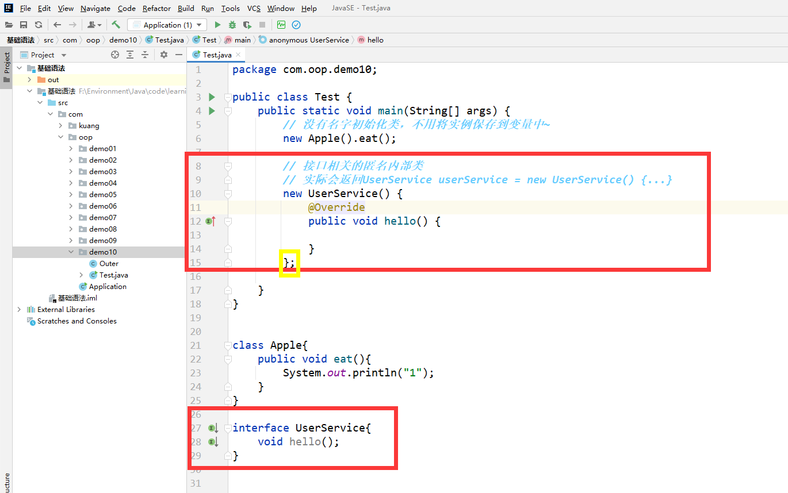This screenshot has width=788, height=493.
Task: Click the override gutter icon on line 12
Action: coord(211,221)
